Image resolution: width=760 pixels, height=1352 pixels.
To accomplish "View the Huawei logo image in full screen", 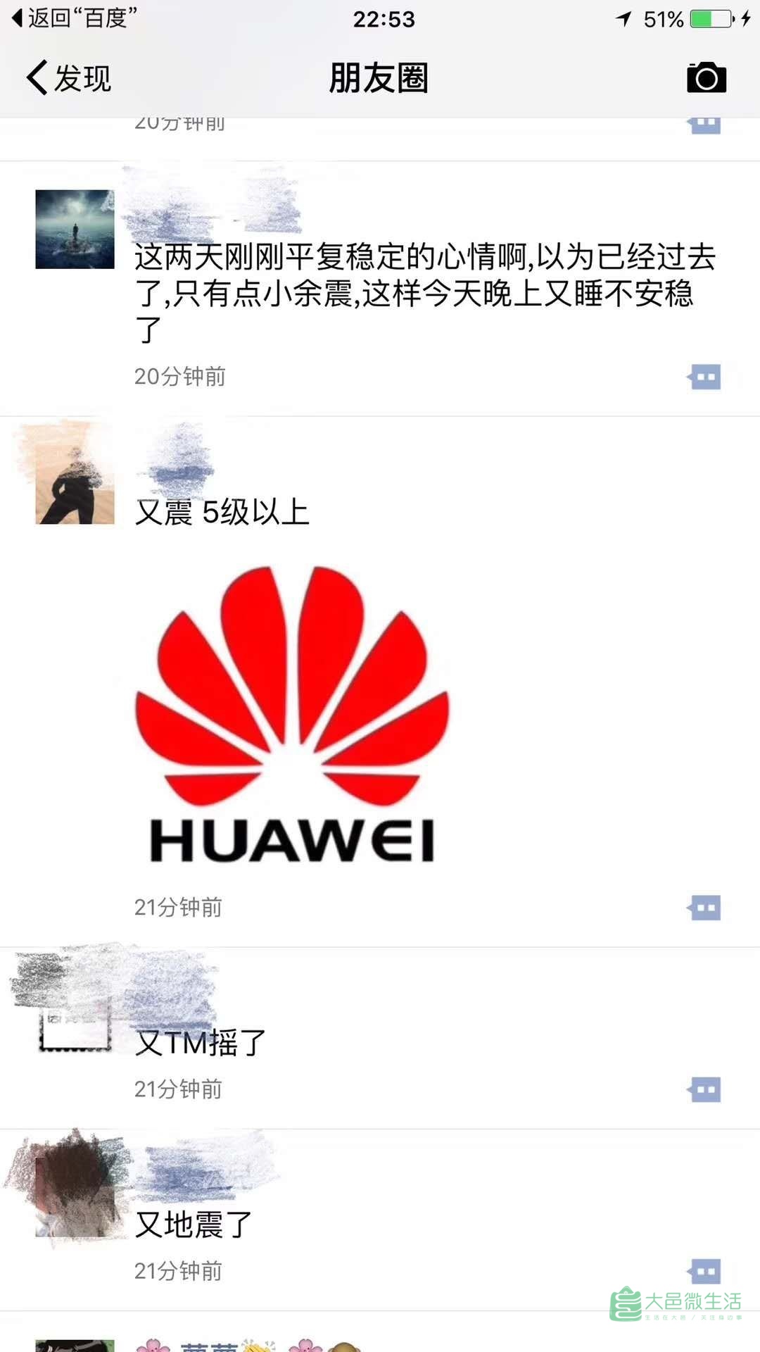I will pos(292,714).
